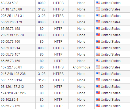Select IP address 65.55.73.159
The width and height of the screenshot is (130, 109).
(x=10, y=61)
